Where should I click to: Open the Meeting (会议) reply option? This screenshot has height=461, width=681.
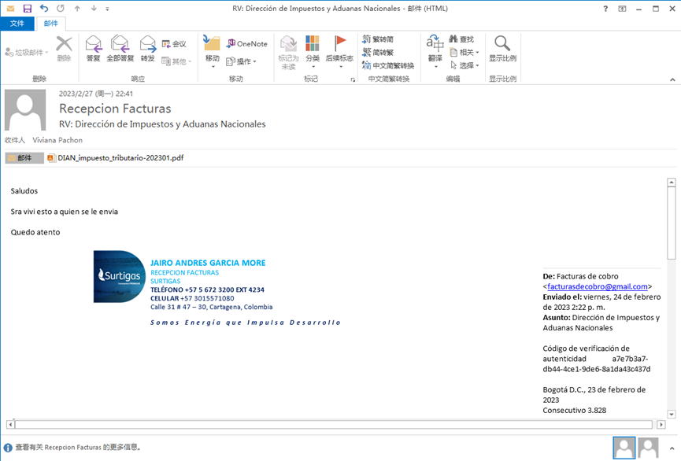(174, 44)
